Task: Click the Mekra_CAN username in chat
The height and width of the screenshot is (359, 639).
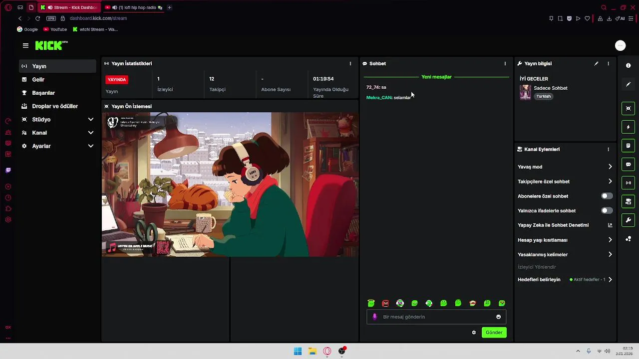Action: [x=379, y=98]
